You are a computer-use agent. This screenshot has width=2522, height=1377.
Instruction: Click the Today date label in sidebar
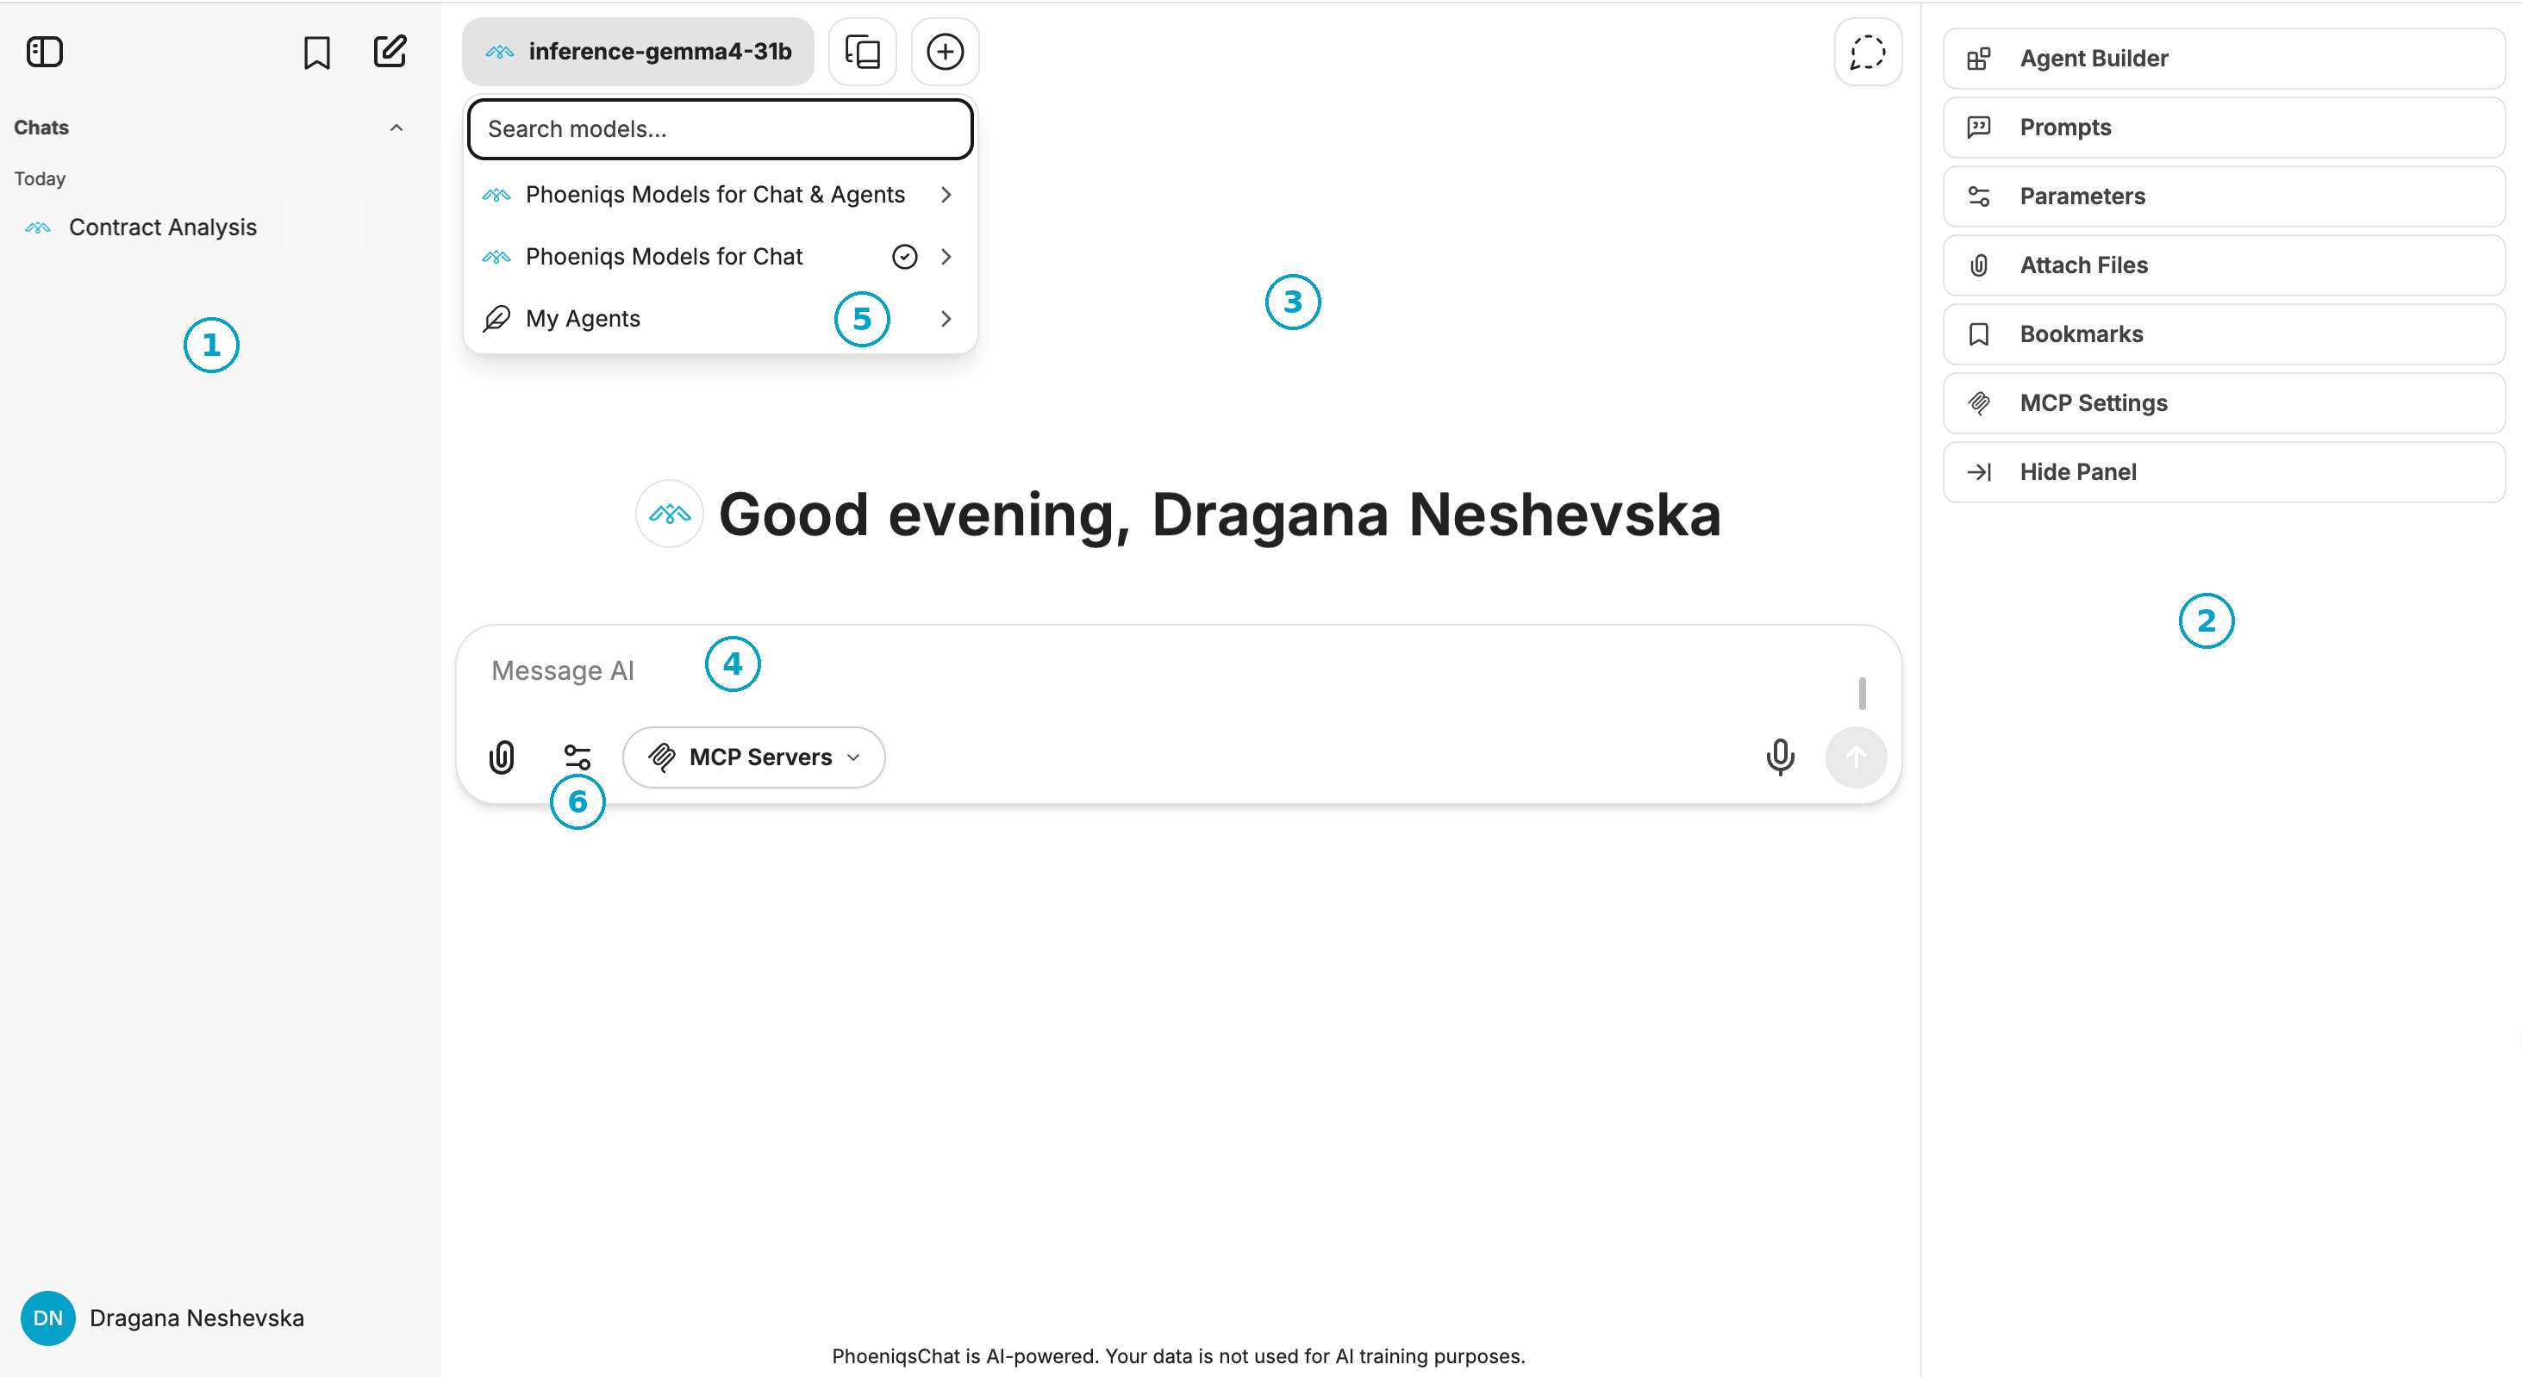(x=39, y=179)
